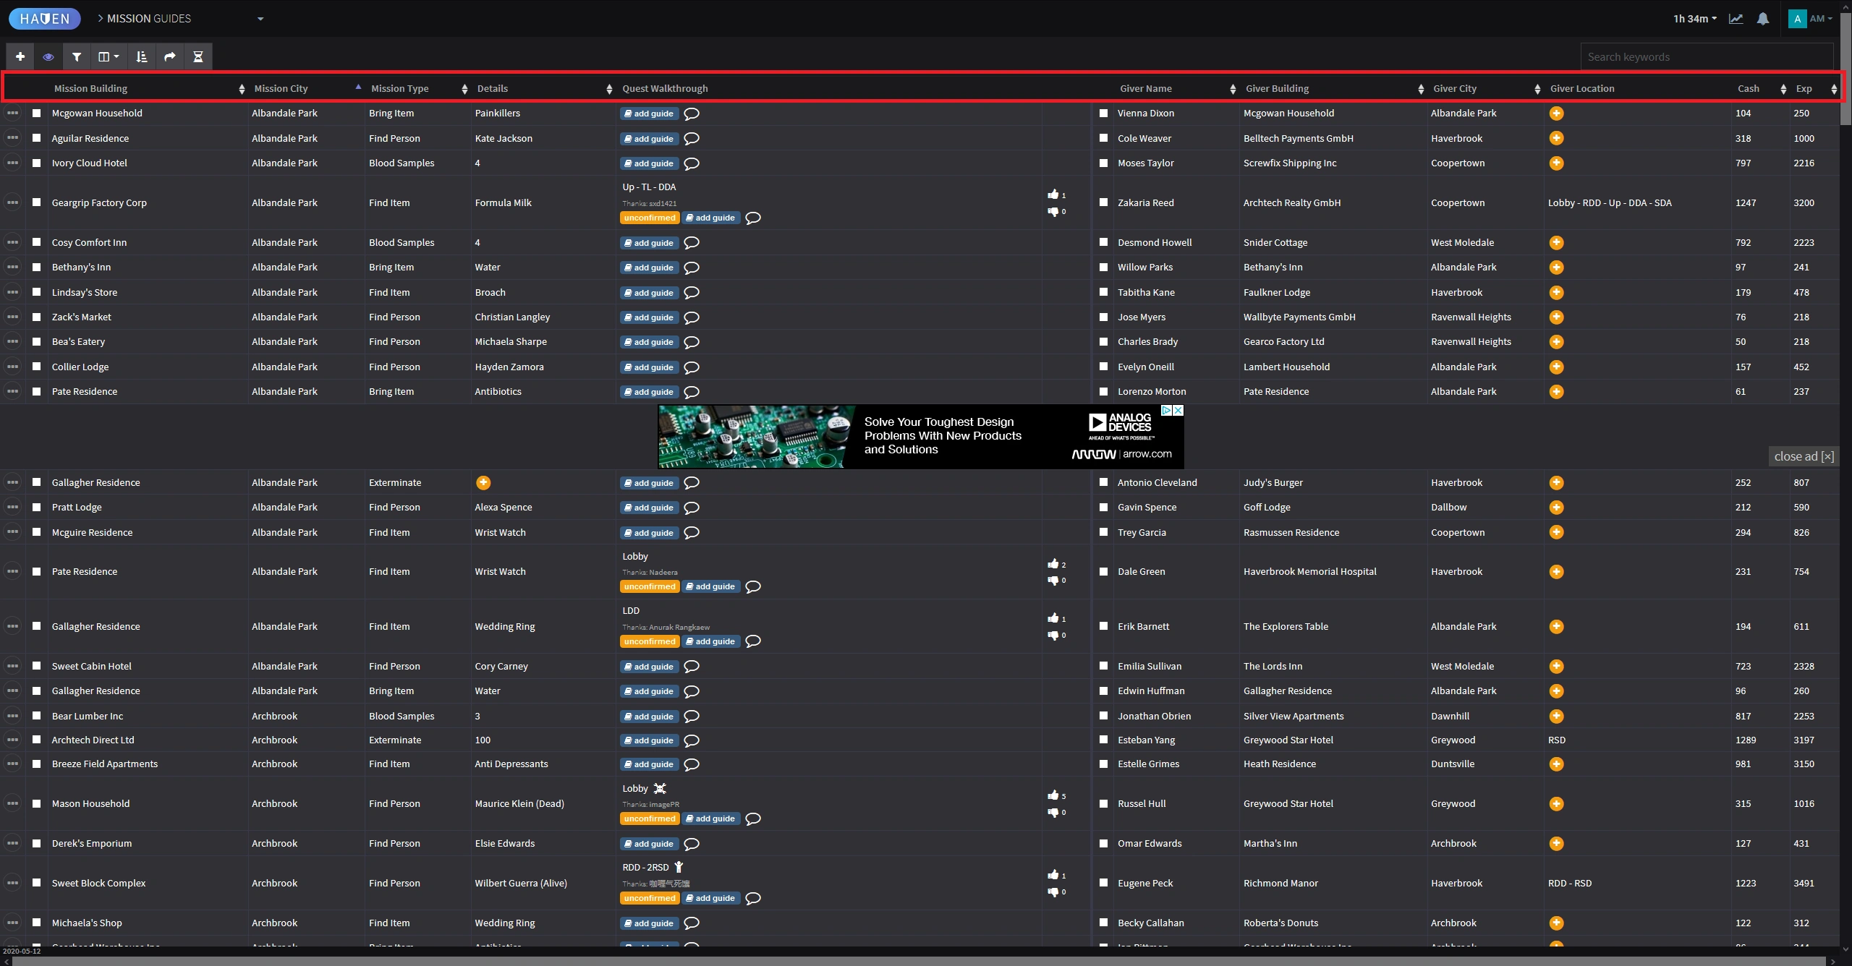Sort by the Cash column header
1852x966 pixels.
click(x=1748, y=88)
